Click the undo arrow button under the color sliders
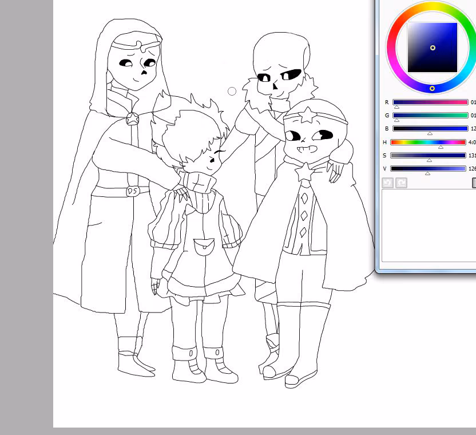476x435 pixels. (387, 183)
